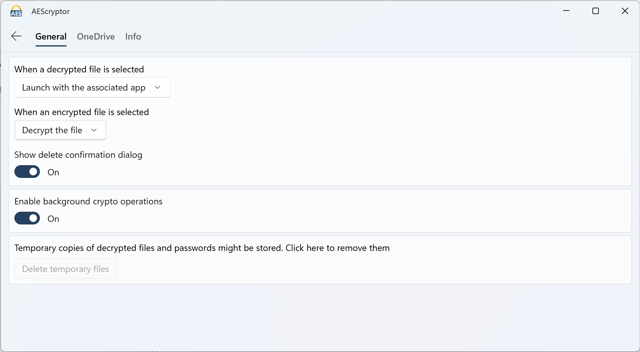The image size is (640, 352).
Task: Minimize the AEScryptor window
Action: (x=566, y=11)
